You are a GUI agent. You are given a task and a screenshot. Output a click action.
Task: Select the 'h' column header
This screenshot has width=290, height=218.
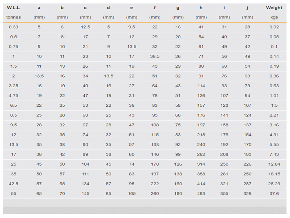coord(201,8)
